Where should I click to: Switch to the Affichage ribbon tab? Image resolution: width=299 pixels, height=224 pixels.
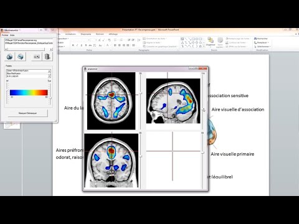tap(113, 34)
